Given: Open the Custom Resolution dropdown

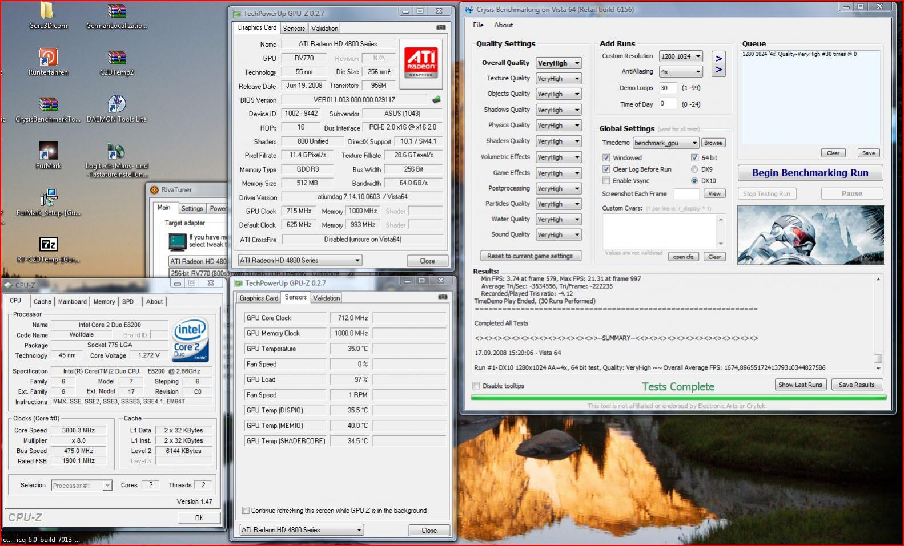Looking at the screenshot, I should pyautogui.click(x=680, y=56).
